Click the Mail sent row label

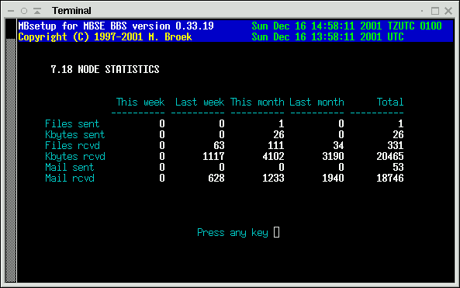coord(70,167)
